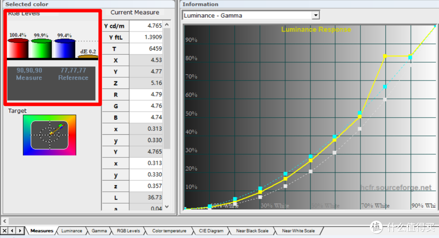The width and height of the screenshot is (439, 238).
Task: Click the Target CIE color diagram thumbnail
Action: [x=50, y=135]
